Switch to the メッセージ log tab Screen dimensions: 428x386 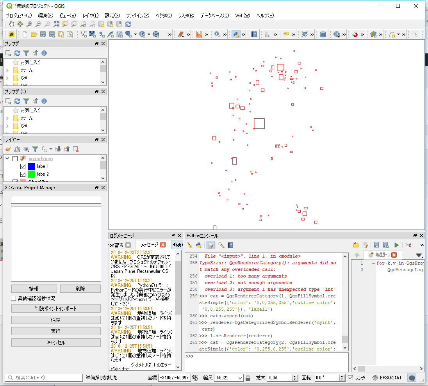tap(149, 245)
